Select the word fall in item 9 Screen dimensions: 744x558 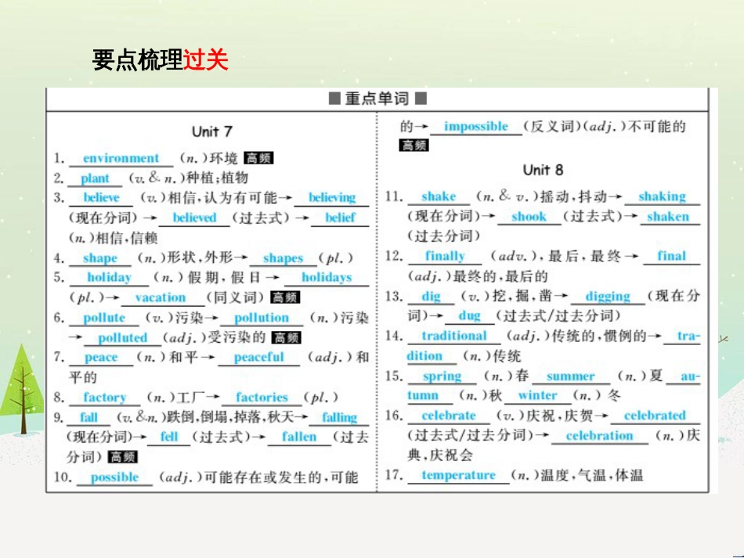tap(88, 417)
